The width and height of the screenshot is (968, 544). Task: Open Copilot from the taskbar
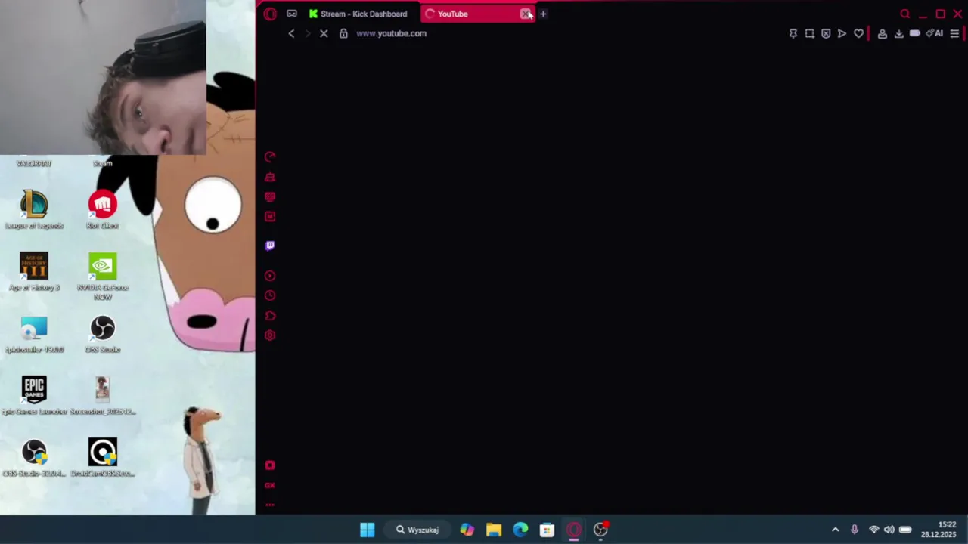(x=467, y=530)
